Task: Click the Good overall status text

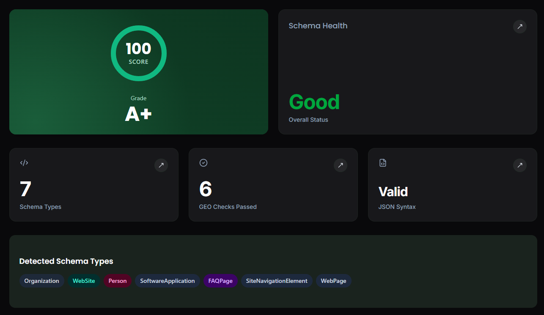Action: (x=314, y=101)
